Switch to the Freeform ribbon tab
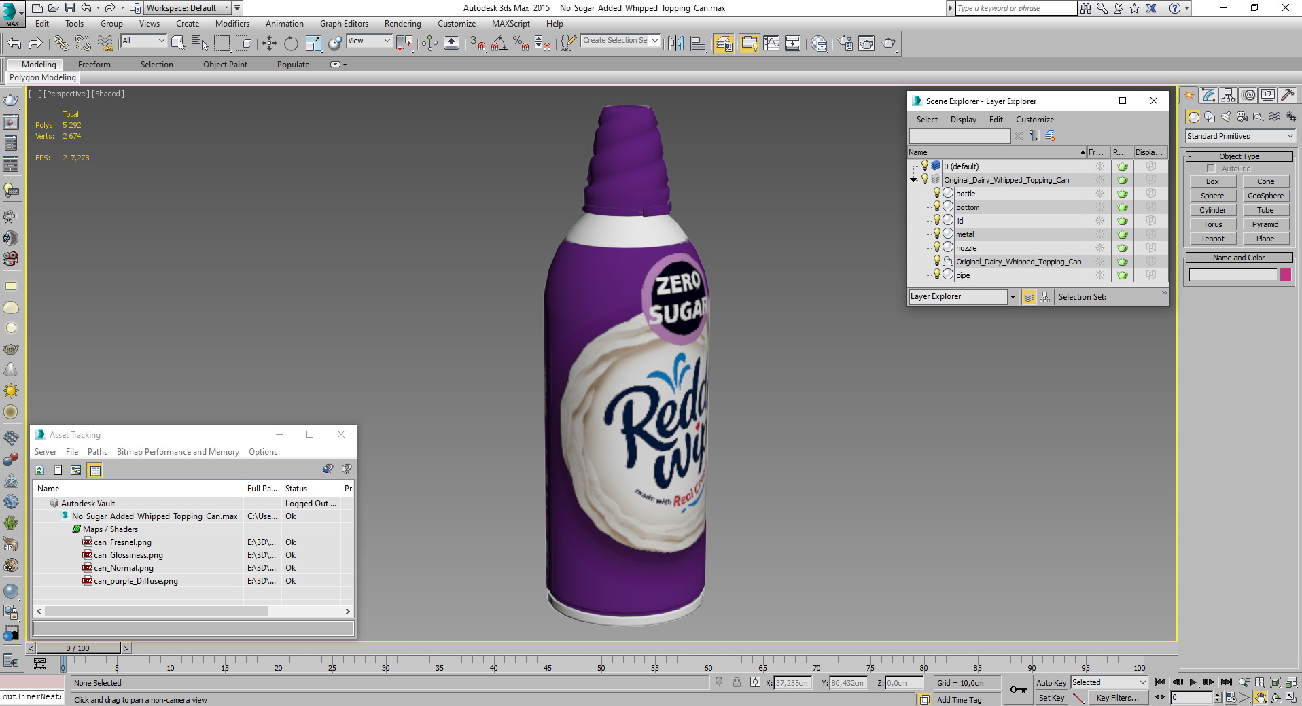Image resolution: width=1302 pixels, height=706 pixels. [94, 65]
